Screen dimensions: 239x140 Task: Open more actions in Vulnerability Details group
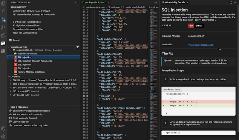click(235, 2)
